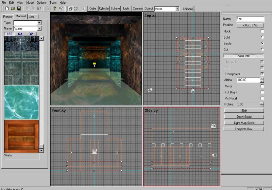Select the dashed rectangle selection mode icon
Image resolution: width=272 pixels, height=190 pixels.
coord(76,9)
